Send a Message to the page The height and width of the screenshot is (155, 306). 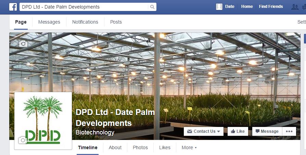click(267, 131)
